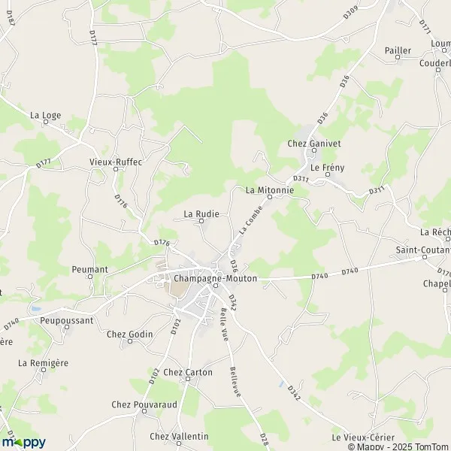Select the Le Frény place marker
The width and height of the screenshot is (451, 451).
327,174
